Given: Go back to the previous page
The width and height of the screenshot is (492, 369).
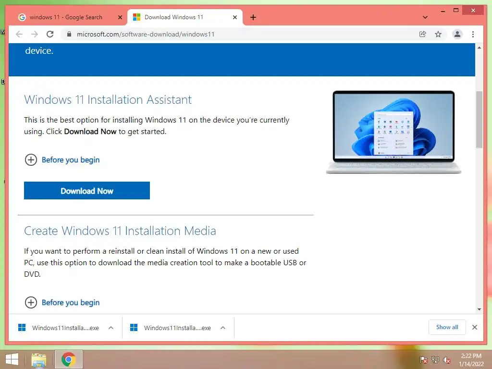Looking at the screenshot, I should [19, 34].
